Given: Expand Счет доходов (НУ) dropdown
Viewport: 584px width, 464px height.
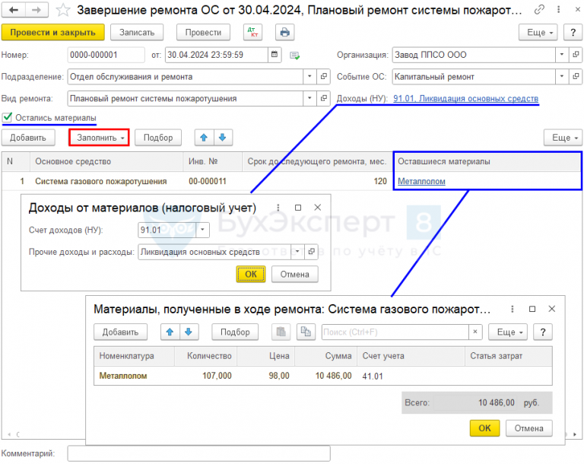Looking at the screenshot, I should pos(202,230).
